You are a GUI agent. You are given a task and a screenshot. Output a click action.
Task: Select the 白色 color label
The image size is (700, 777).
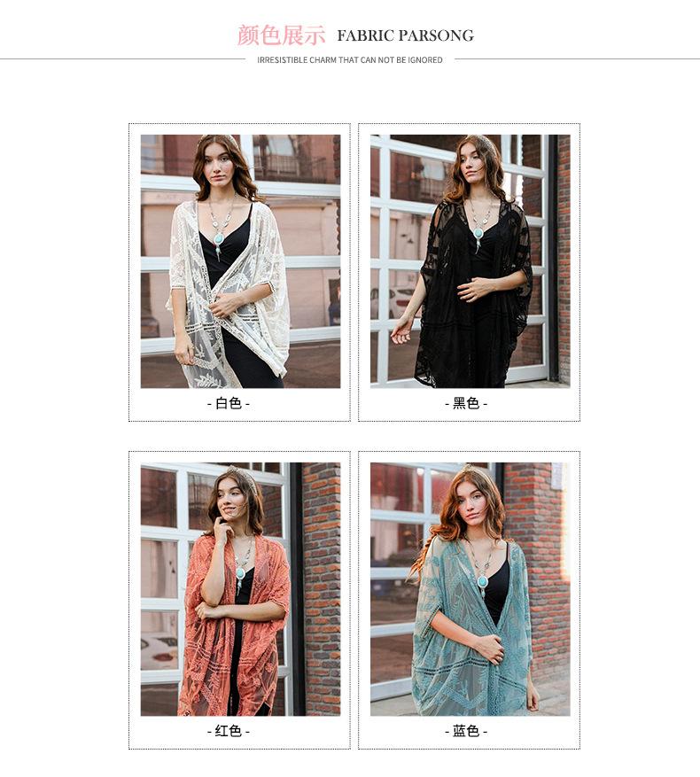click(x=229, y=403)
